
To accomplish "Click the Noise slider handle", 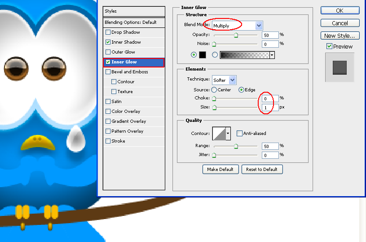I will [214, 44].
